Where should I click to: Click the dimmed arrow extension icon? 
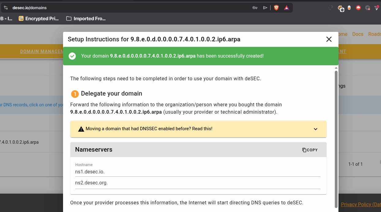pos(331,8)
